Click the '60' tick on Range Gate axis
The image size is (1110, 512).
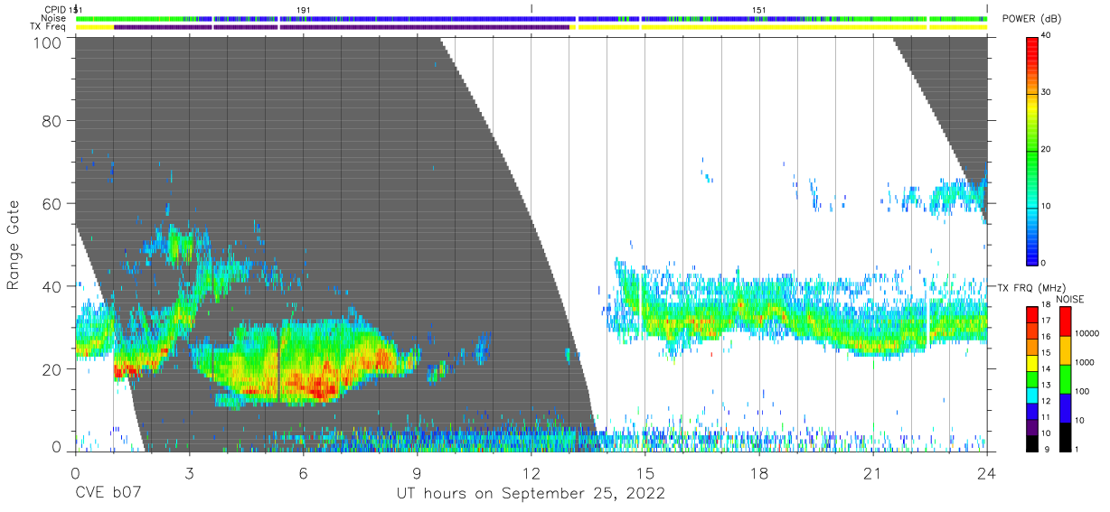(x=52, y=204)
